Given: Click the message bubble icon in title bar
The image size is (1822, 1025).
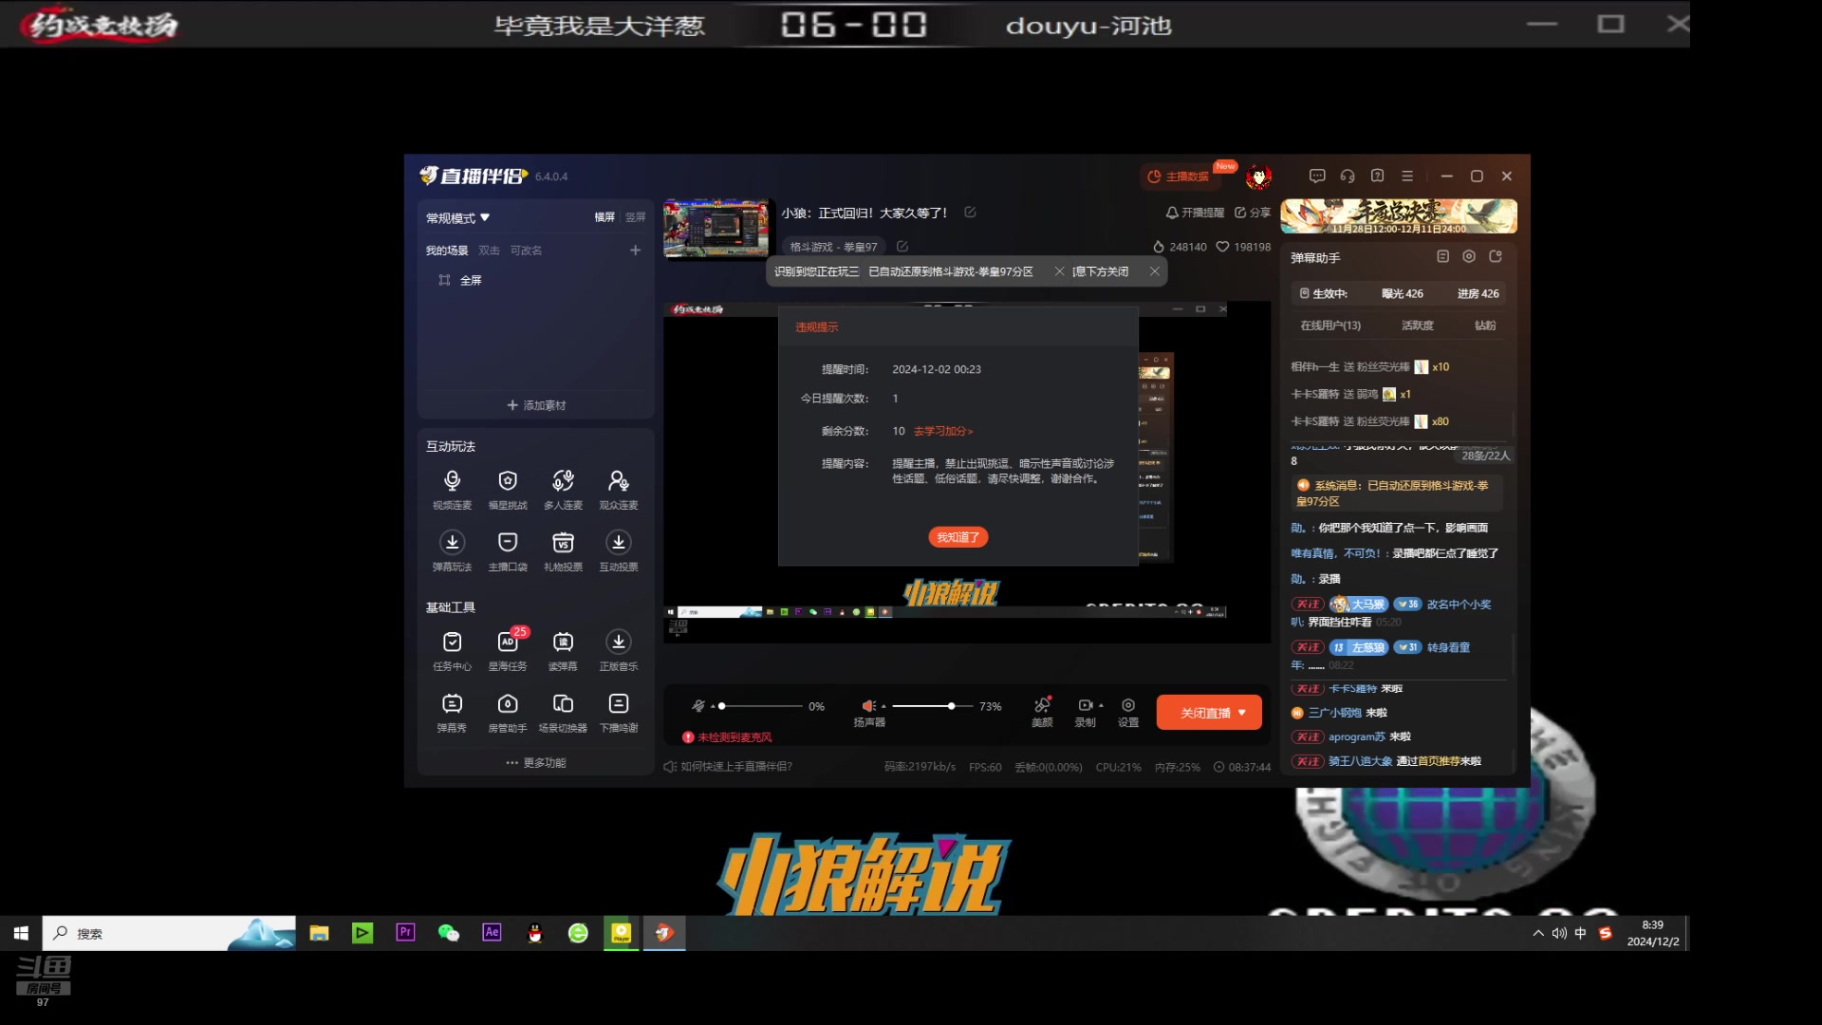Looking at the screenshot, I should [x=1317, y=176].
